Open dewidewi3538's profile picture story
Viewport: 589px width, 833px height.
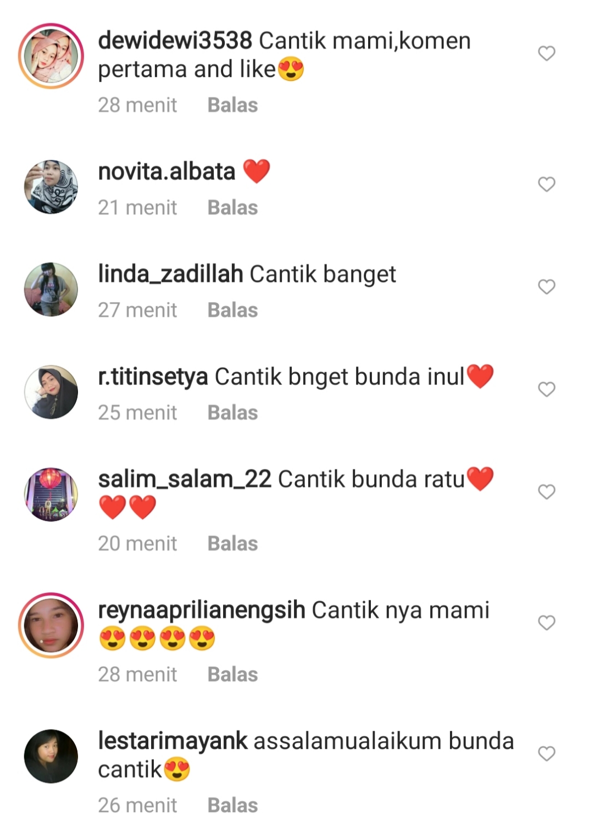tap(51, 55)
